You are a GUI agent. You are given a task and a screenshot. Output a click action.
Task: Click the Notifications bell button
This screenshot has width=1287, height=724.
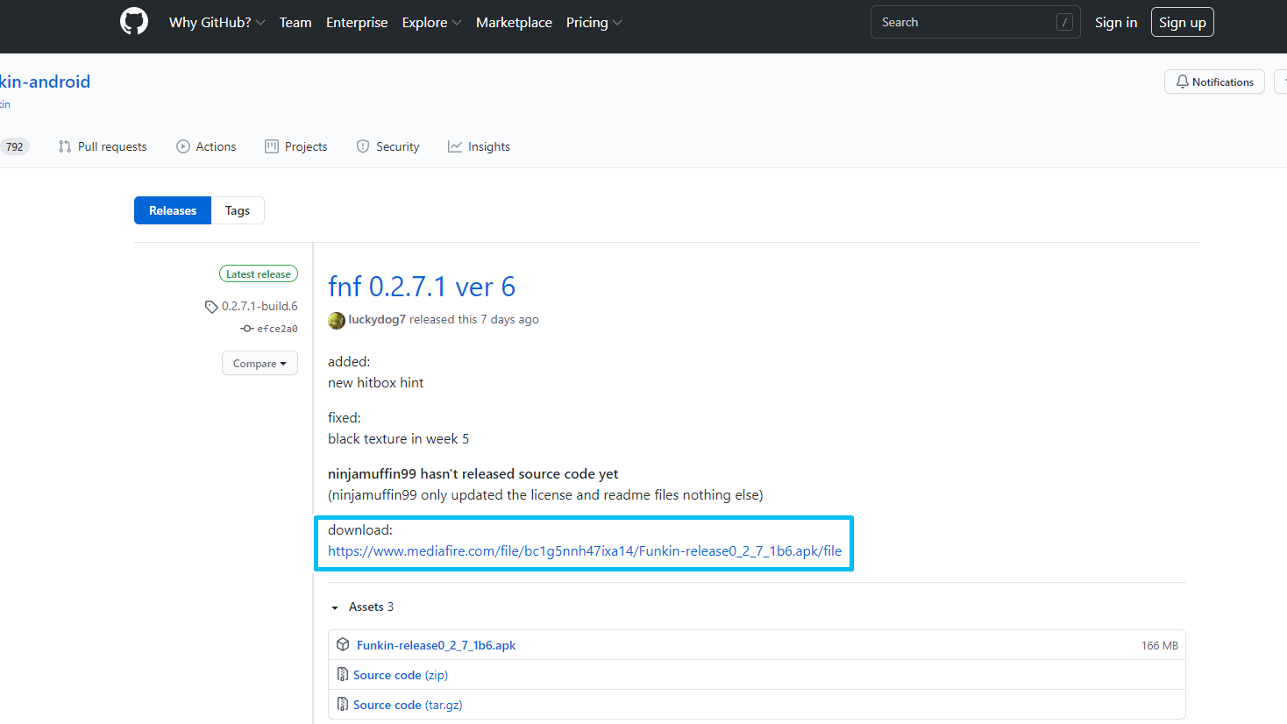point(1214,82)
